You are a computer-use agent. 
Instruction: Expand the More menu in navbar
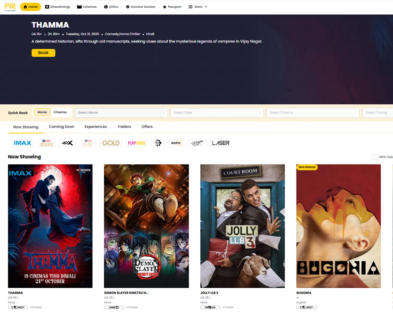[198, 7]
